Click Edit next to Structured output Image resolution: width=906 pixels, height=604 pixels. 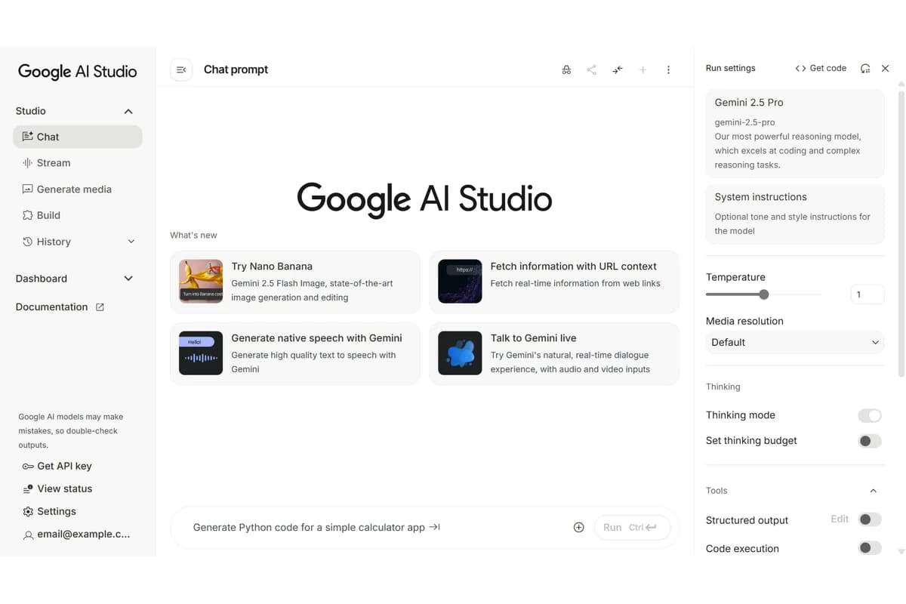click(x=840, y=519)
